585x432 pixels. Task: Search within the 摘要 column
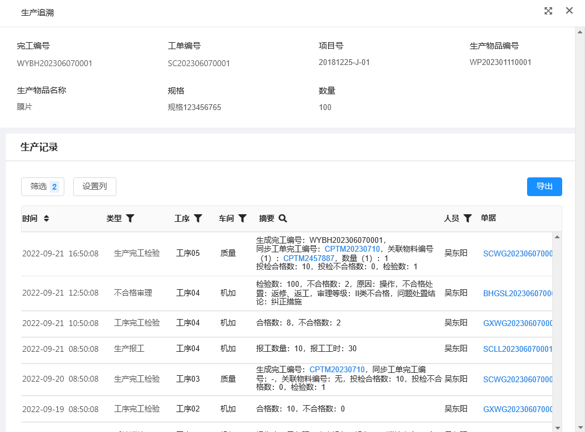[283, 218]
